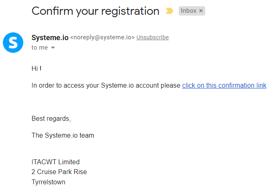Expand recipient details arrow beside 'to me'
Image resolution: width=276 pixels, height=188 pixels.
point(53,48)
